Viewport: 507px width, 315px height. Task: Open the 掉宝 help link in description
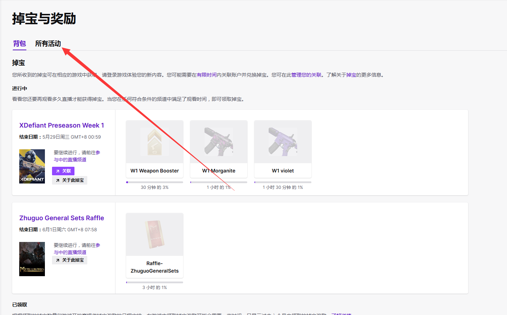click(351, 75)
